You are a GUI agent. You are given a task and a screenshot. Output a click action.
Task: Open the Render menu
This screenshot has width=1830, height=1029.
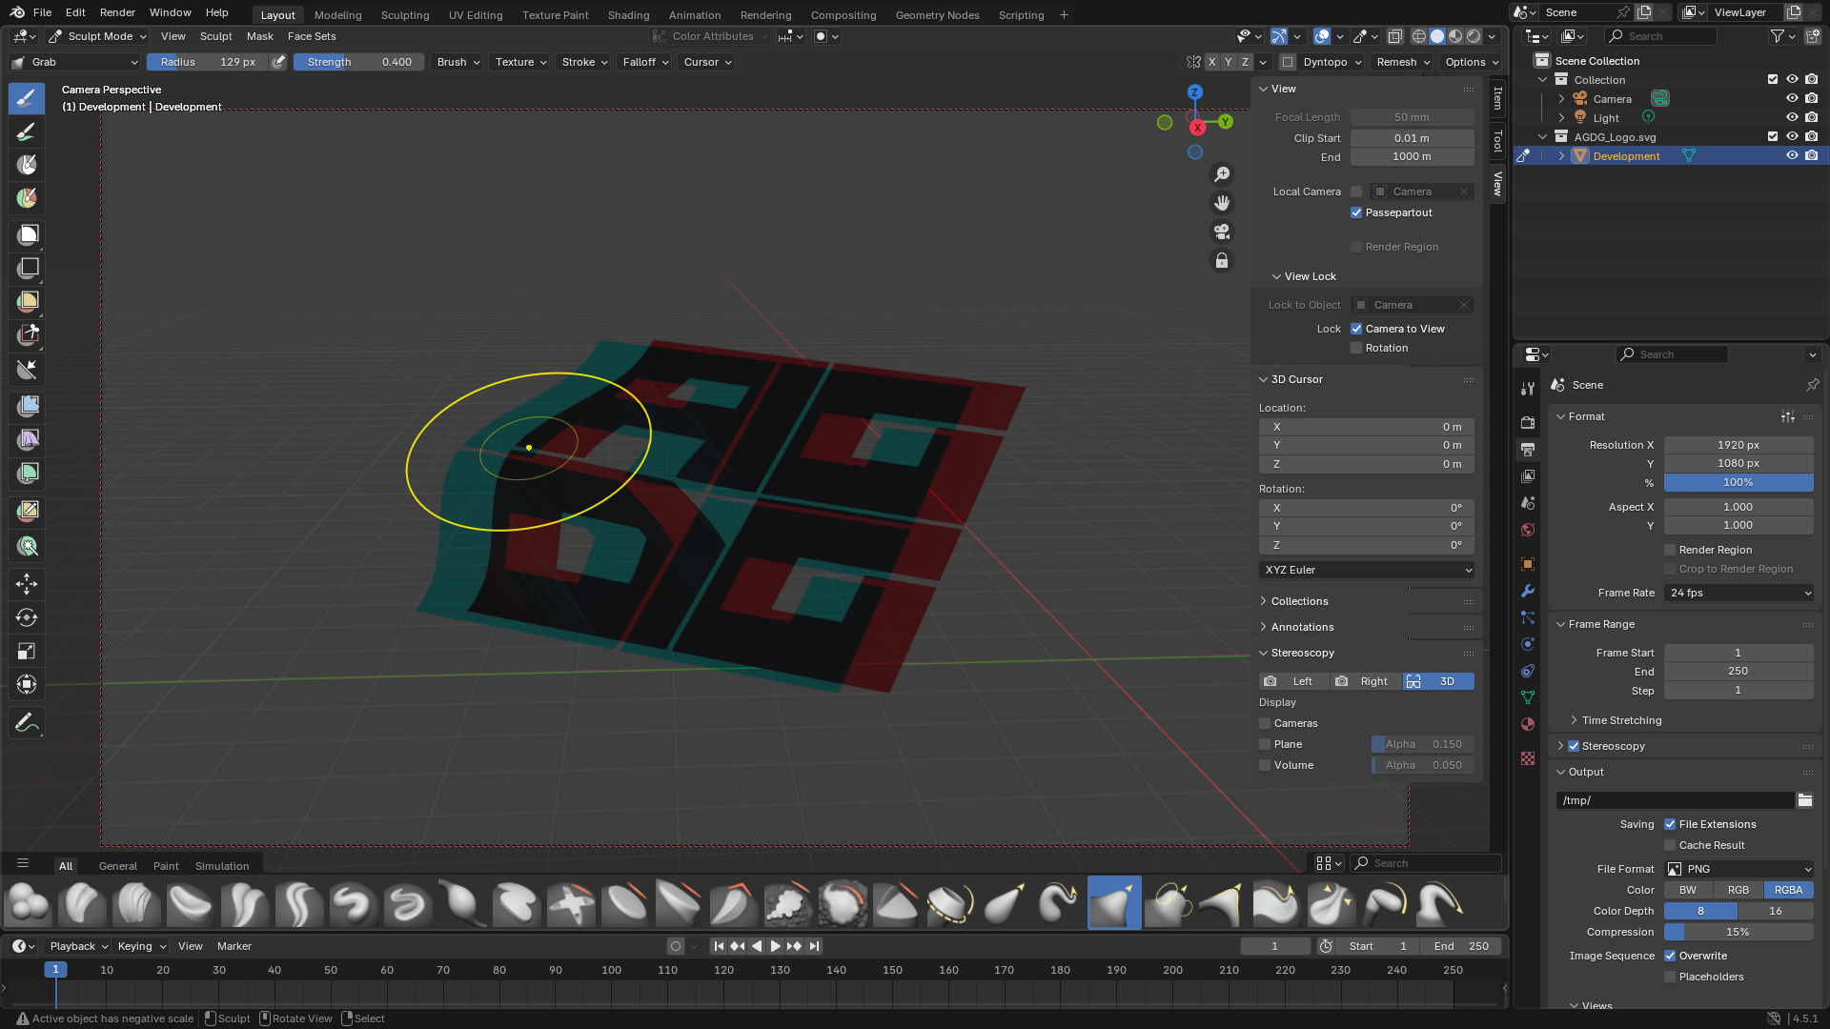(x=117, y=12)
